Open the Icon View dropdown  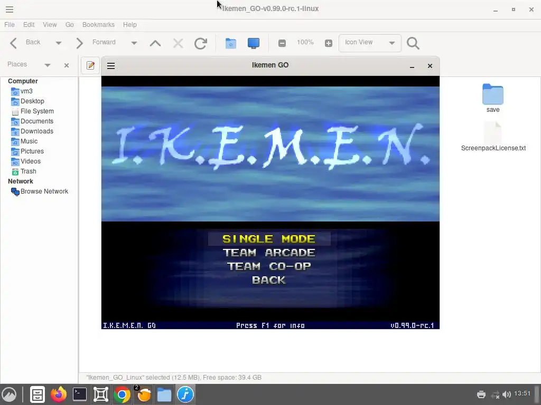click(370, 43)
